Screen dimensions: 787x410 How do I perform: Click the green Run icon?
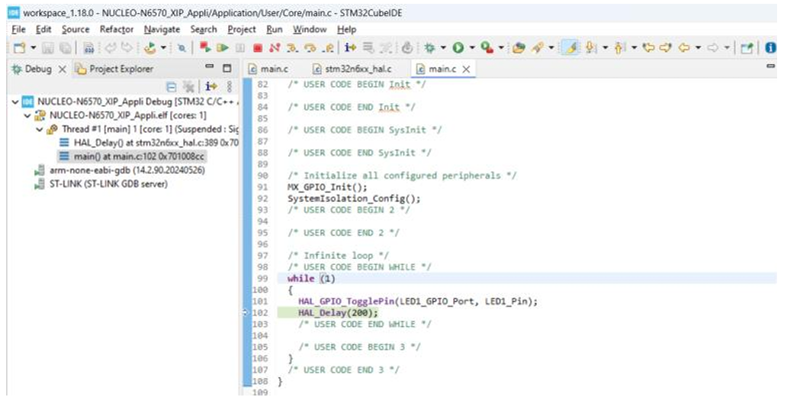(458, 48)
